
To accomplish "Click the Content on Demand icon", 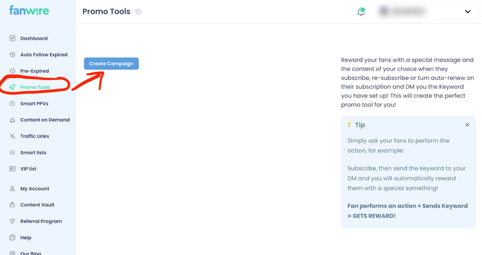I will click(x=12, y=120).
